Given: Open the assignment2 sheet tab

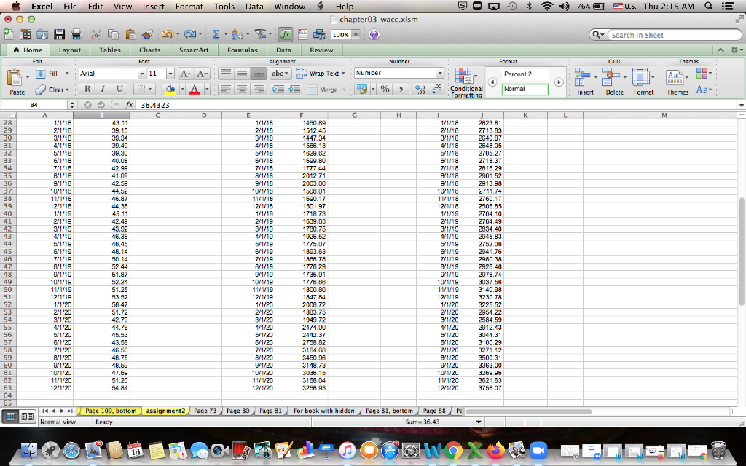Looking at the screenshot, I should (x=165, y=411).
